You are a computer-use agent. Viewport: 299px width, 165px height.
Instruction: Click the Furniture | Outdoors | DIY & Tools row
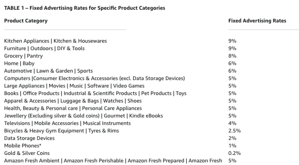point(44,49)
